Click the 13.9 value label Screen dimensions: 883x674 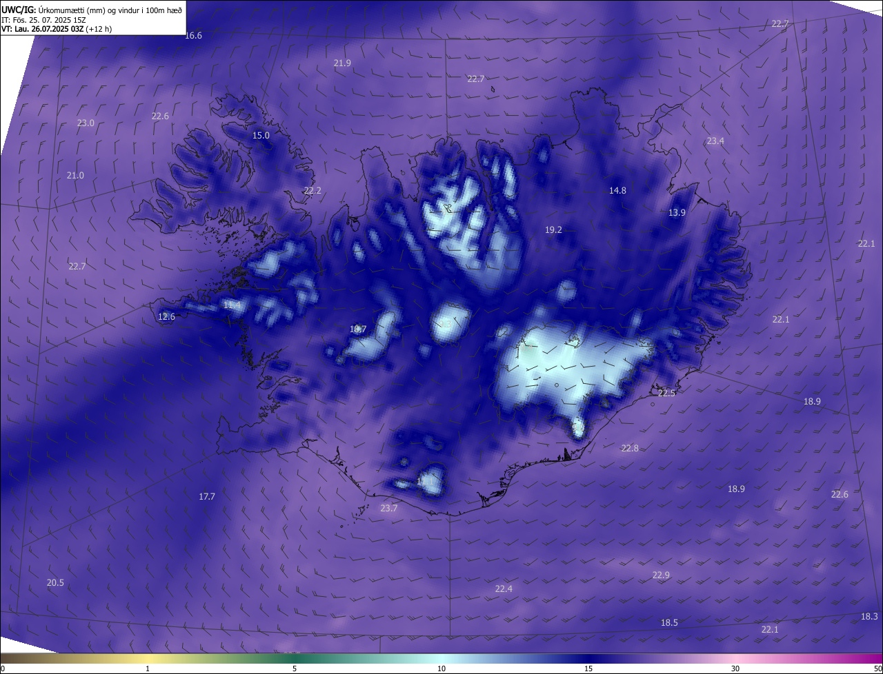pos(677,213)
